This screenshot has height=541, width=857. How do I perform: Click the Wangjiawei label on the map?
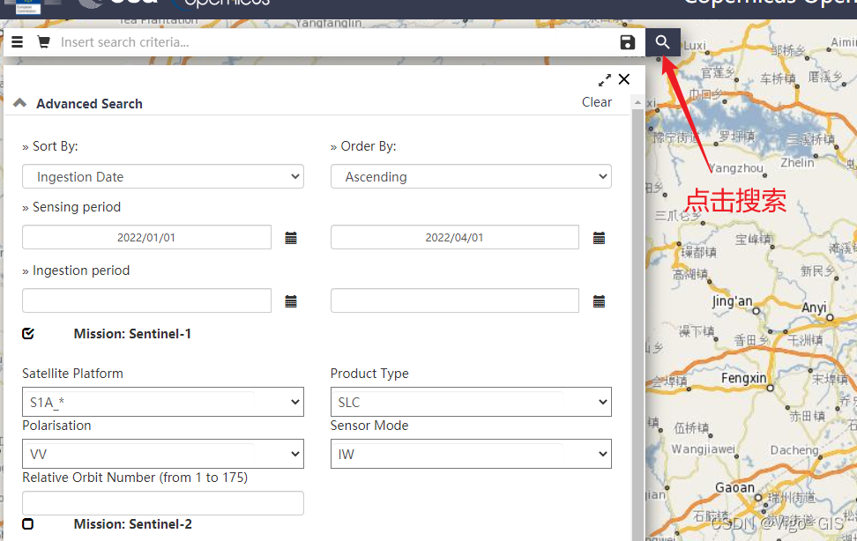coord(704,449)
